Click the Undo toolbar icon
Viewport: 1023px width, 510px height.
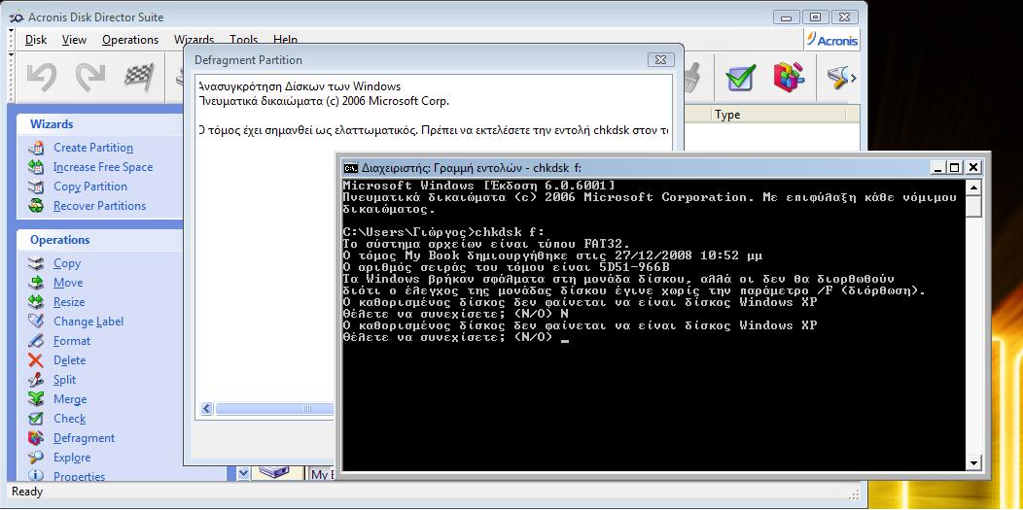click(42, 78)
